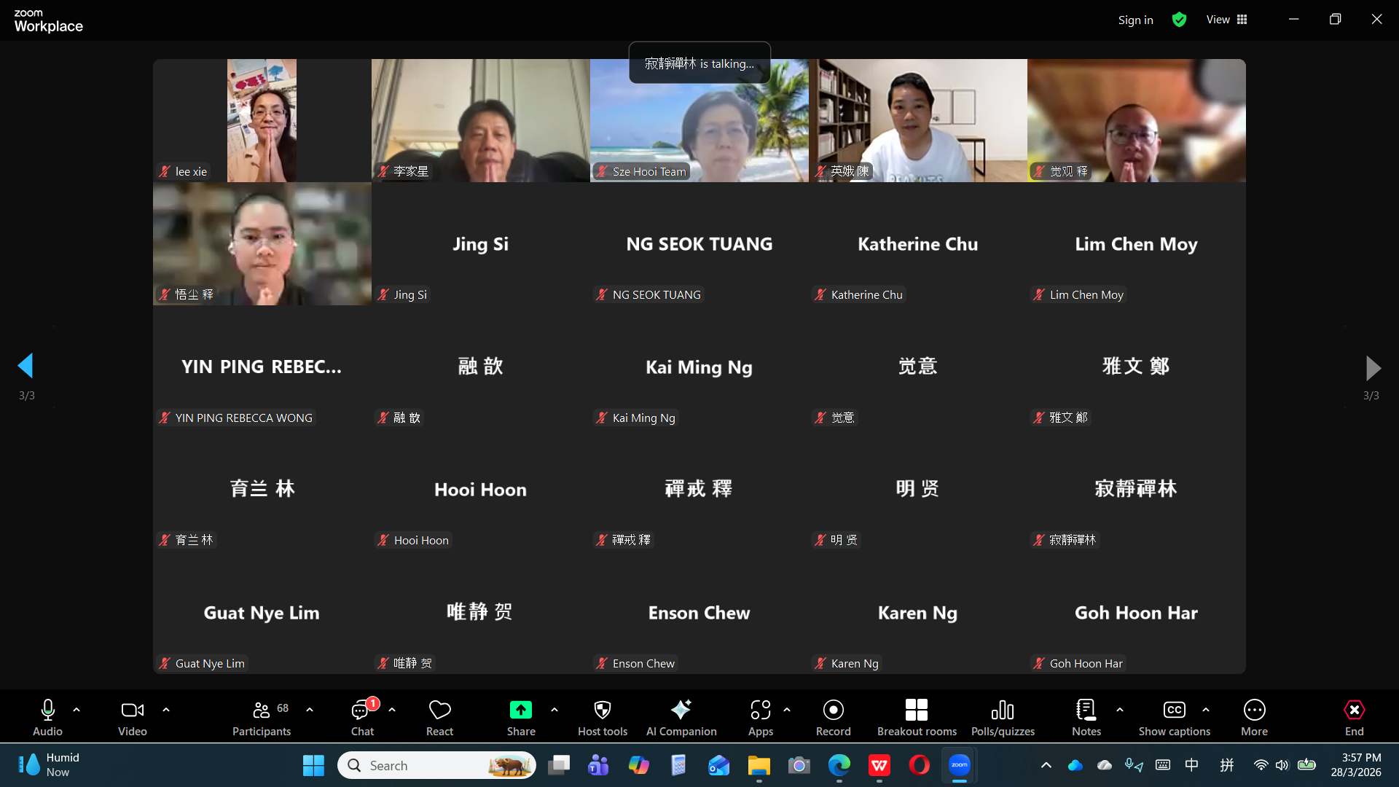This screenshot has height=787, width=1399.
Task: Toggle Show captions
Action: 1174,717
